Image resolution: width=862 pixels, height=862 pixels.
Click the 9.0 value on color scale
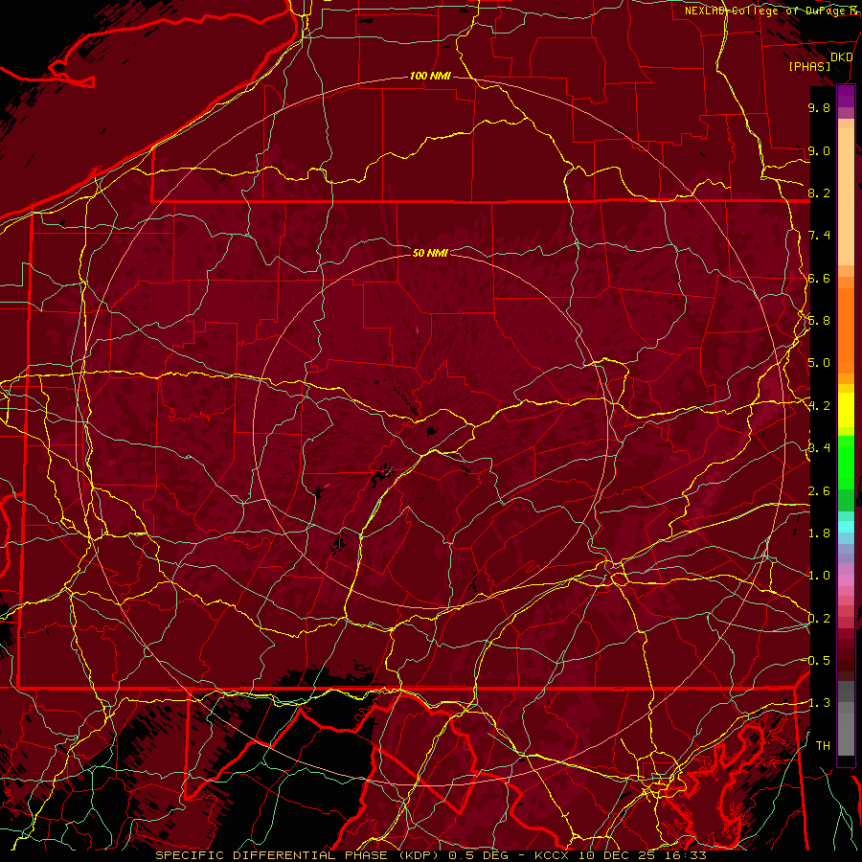click(819, 150)
